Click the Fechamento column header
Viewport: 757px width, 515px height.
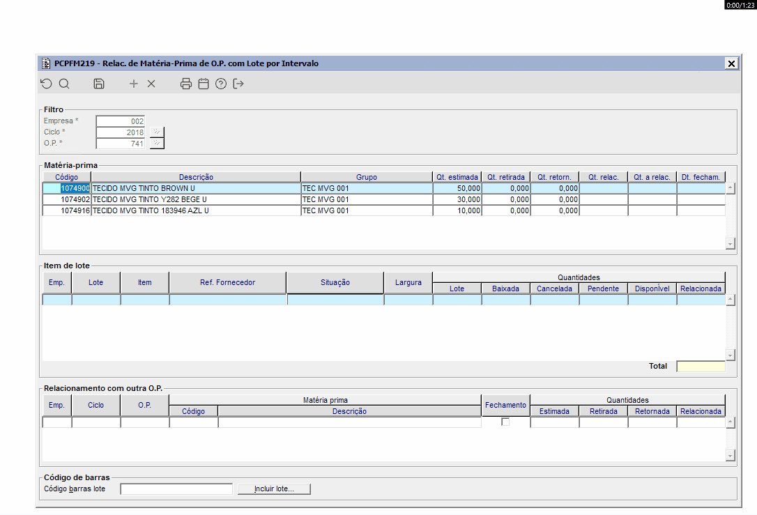click(505, 405)
